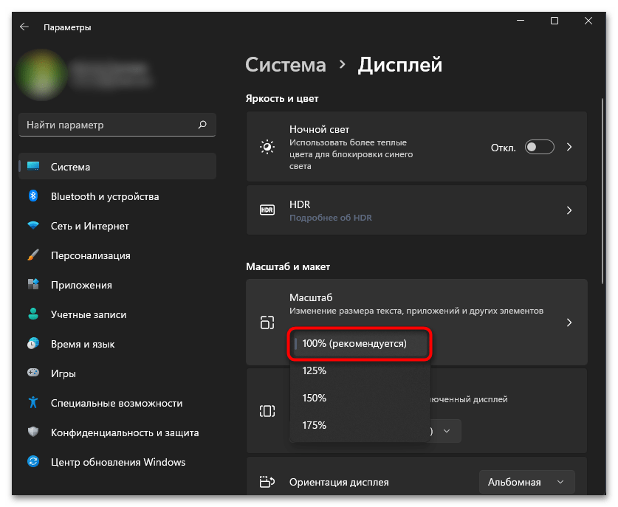Expand HDR settings chevron
This screenshot has height=507, width=618.
(x=569, y=210)
